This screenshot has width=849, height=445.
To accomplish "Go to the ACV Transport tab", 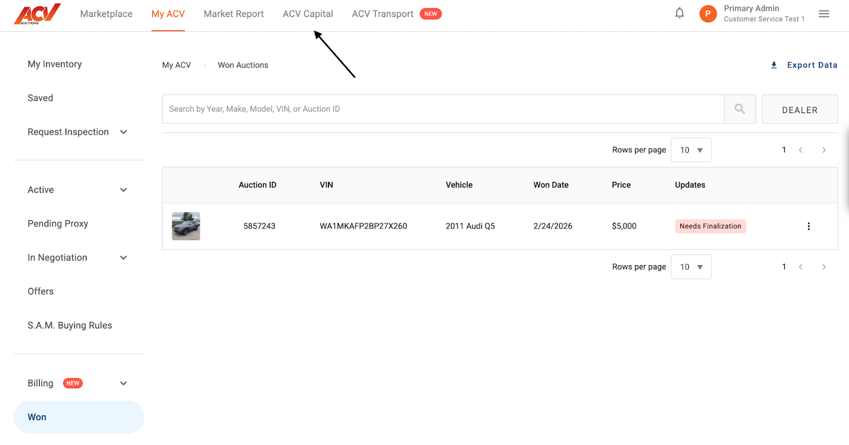I will 383,14.
